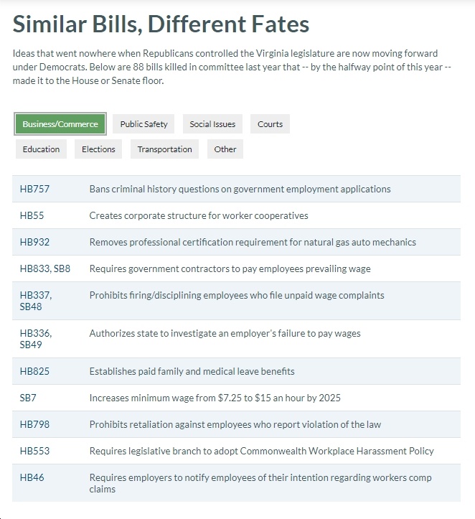Switch to Transportation category
Image resolution: width=475 pixels, height=519 pixels.
[164, 149]
